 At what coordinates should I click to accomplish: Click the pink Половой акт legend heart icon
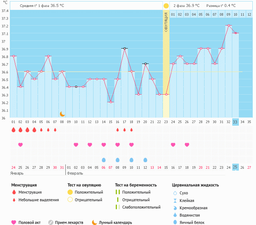click(14, 222)
